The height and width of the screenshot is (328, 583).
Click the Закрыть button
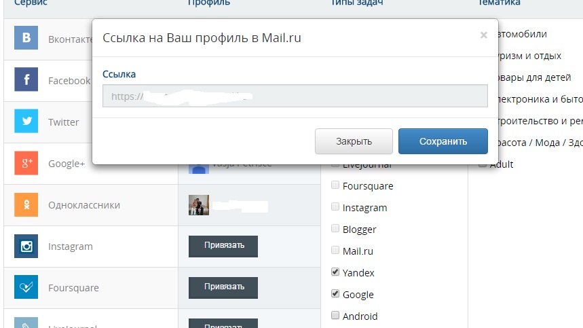click(x=354, y=141)
